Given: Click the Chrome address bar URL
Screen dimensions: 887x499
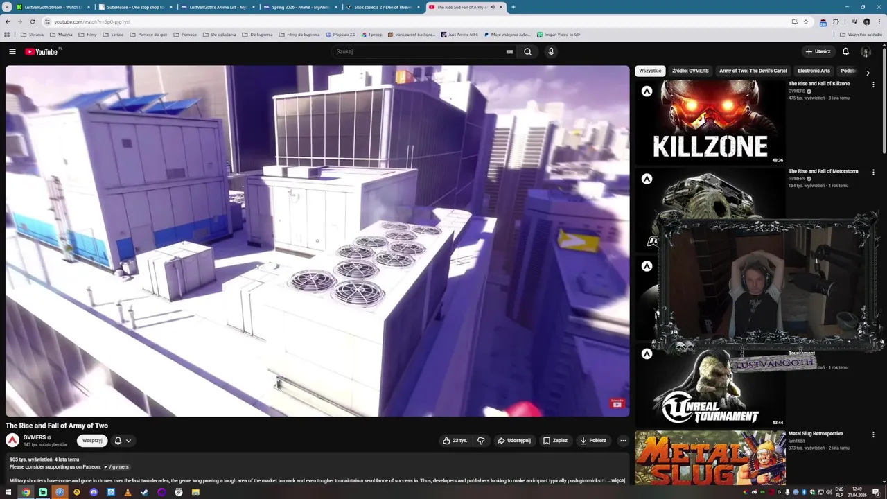Looking at the screenshot, I should click(x=92, y=21).
